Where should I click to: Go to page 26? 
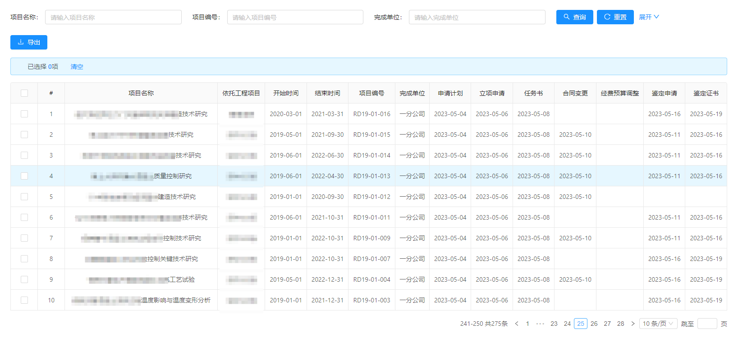594,324
